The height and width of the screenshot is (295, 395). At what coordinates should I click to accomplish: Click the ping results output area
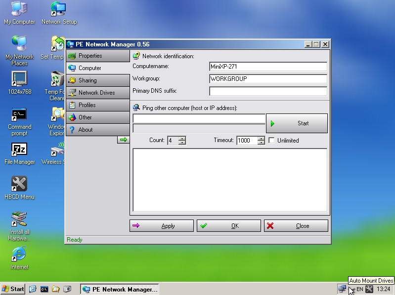coord(230,180)
